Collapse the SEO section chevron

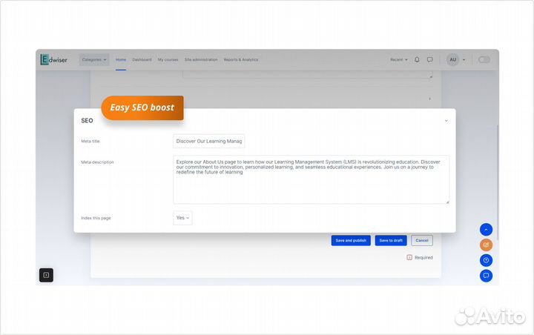pyautogui.click(x=446, y=121)
